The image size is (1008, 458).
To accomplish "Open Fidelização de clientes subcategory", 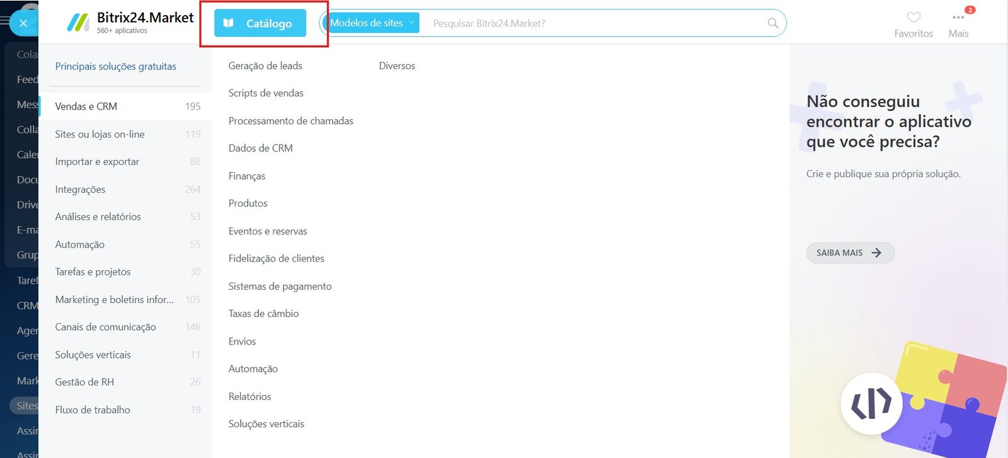I will (276, 258).
